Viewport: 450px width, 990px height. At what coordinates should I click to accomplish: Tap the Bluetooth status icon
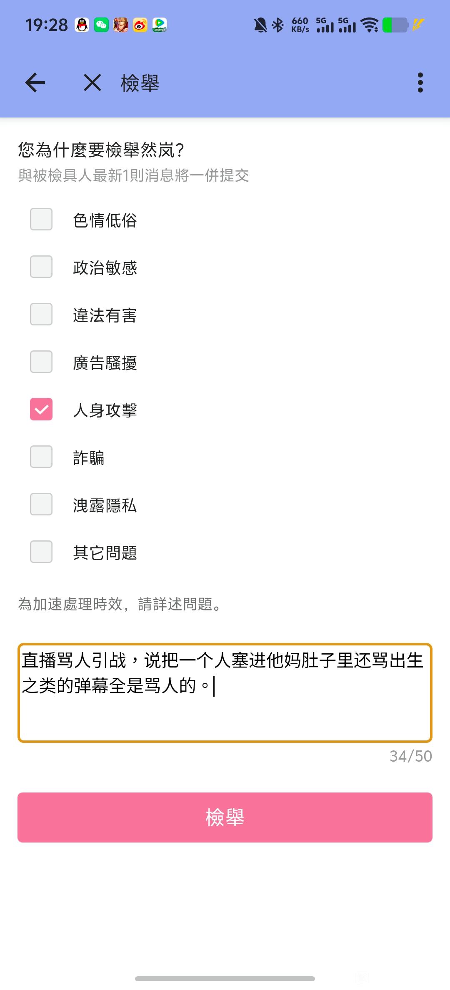[x=277, y=25]
